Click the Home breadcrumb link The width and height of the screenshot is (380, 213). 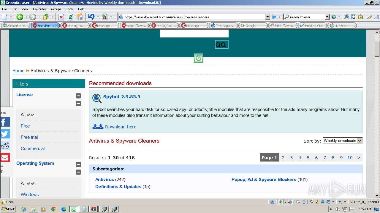[x=18, y=71]
